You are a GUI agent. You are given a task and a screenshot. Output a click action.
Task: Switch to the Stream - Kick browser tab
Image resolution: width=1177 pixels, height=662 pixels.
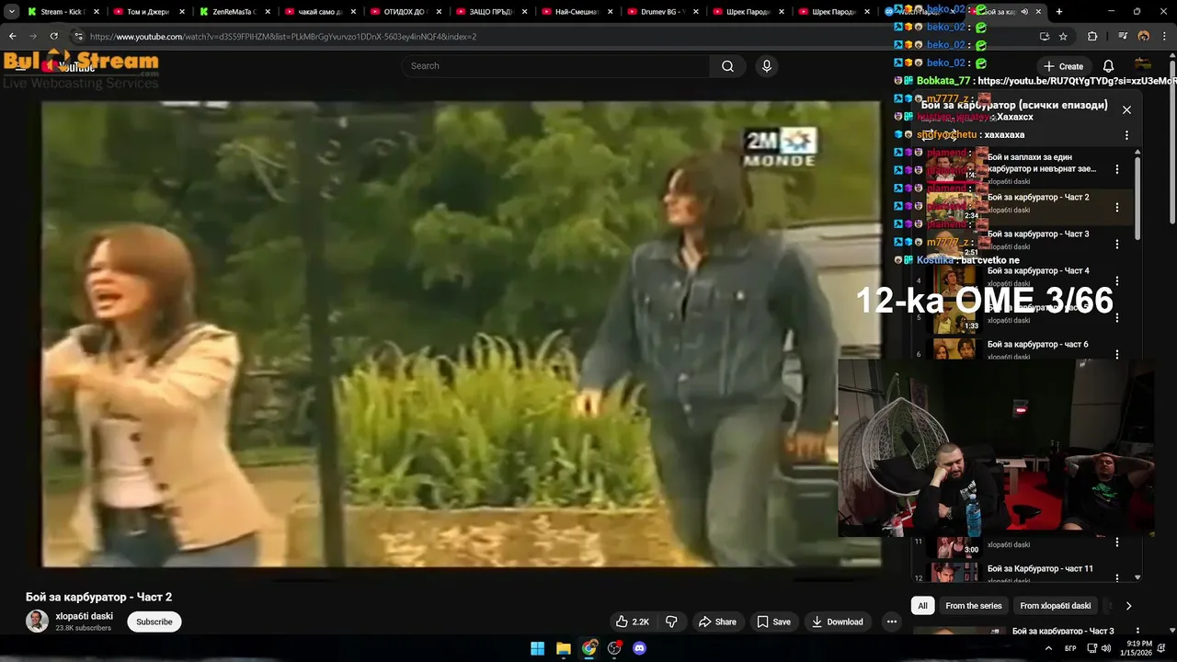click(x=61, y=12)
